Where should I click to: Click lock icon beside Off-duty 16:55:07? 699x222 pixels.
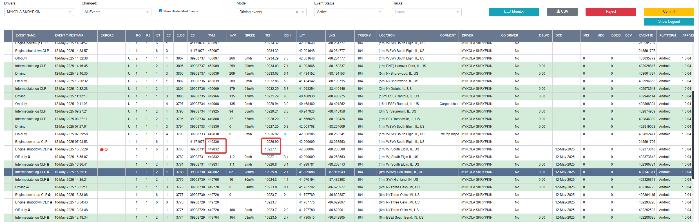(29, 157)
